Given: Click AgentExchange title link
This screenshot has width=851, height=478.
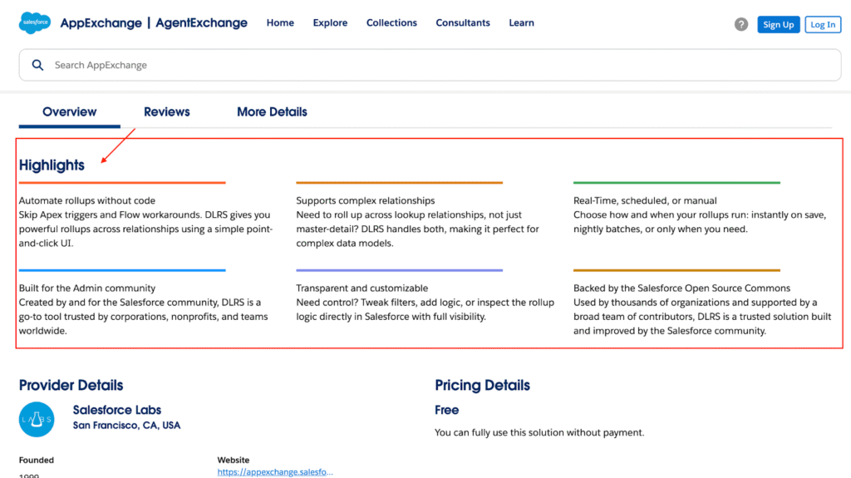Looking at the screenshot, I should 201,22.
